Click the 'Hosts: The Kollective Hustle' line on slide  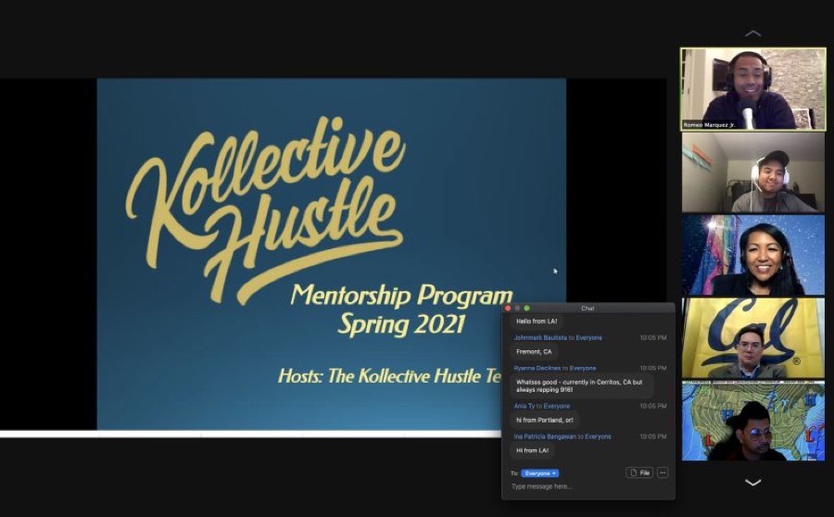pyautogui.click(x=389, y=375)
